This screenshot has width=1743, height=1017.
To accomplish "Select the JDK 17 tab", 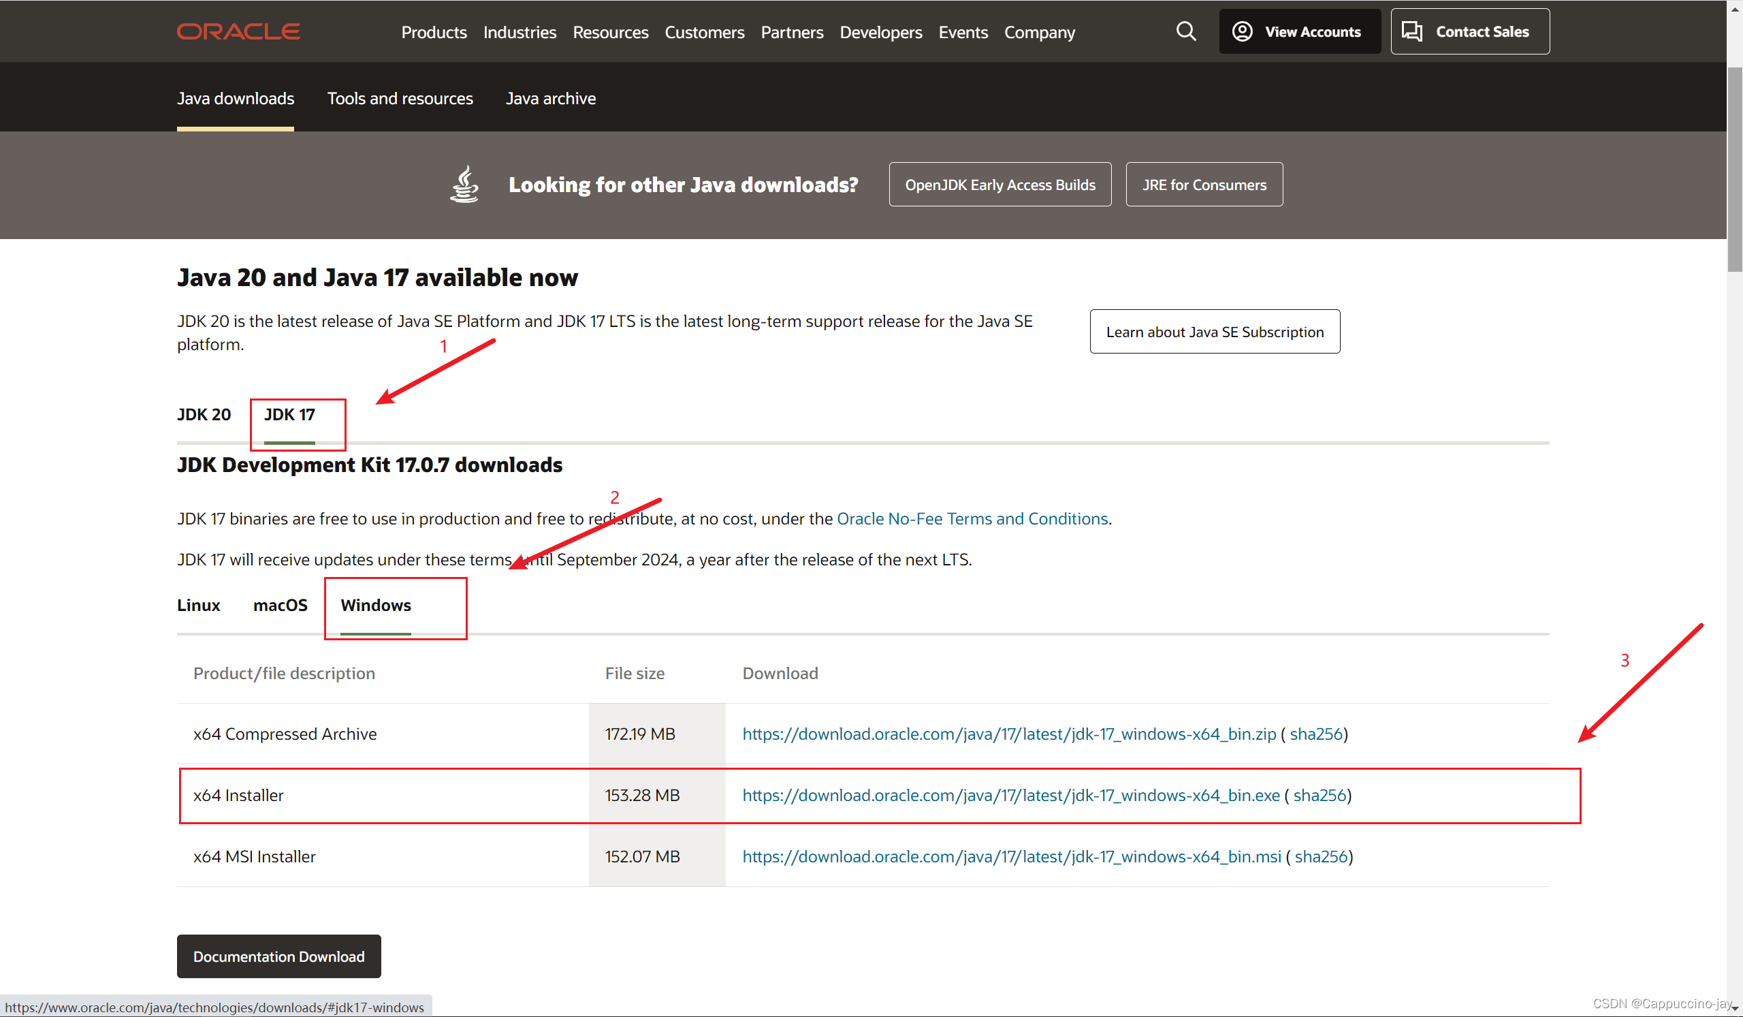I will (289, 414).
